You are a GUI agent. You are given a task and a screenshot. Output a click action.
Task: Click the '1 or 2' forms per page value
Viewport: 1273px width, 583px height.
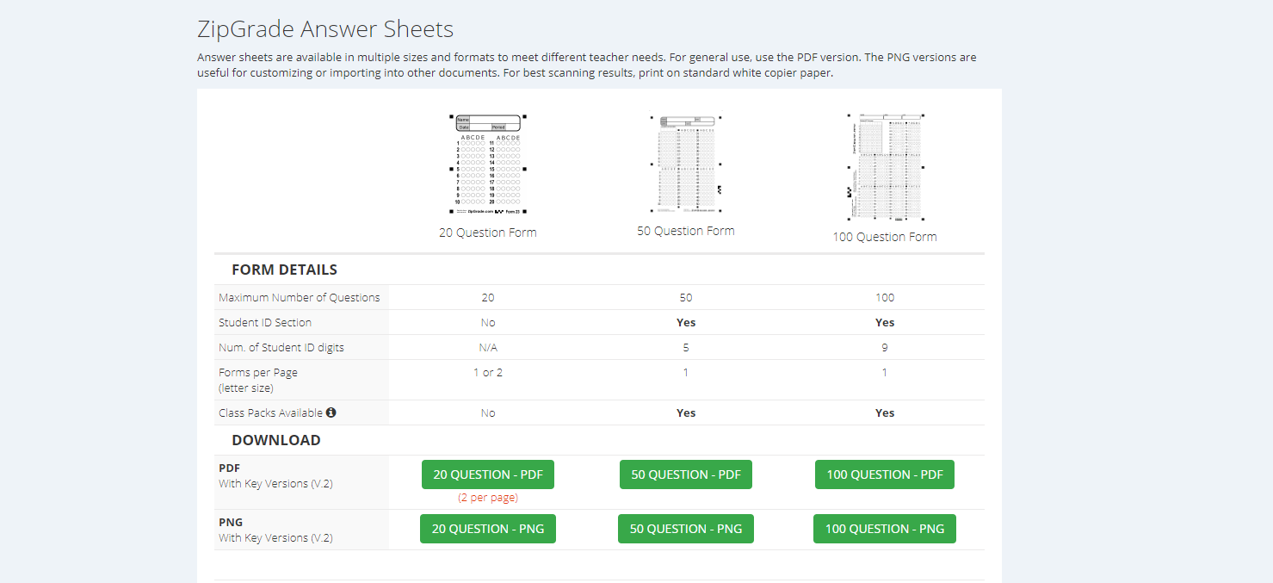[x=488, y=373]
